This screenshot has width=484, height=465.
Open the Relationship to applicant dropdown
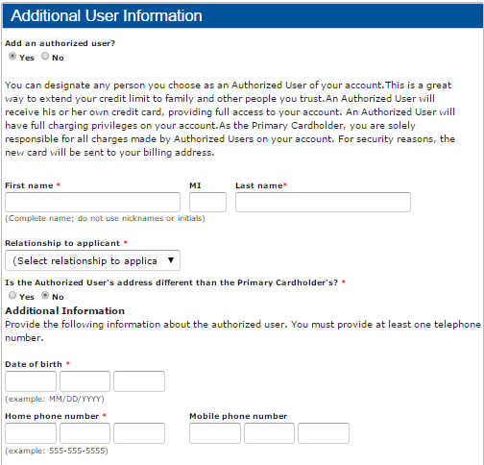[x=92, y=260]
